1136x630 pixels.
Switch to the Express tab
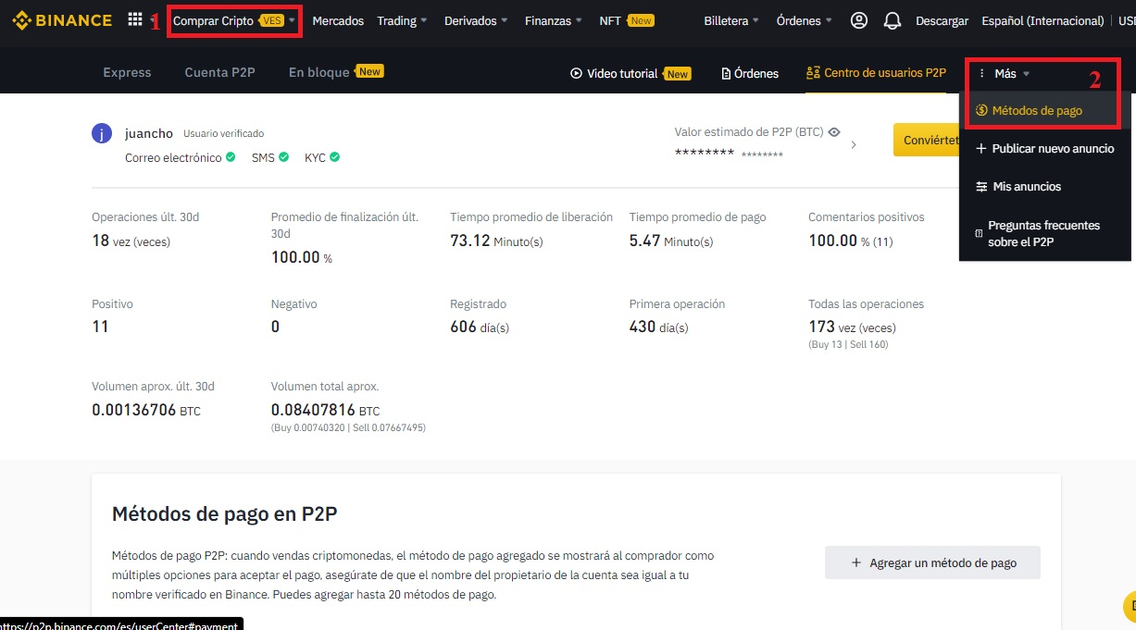[127, 72]
